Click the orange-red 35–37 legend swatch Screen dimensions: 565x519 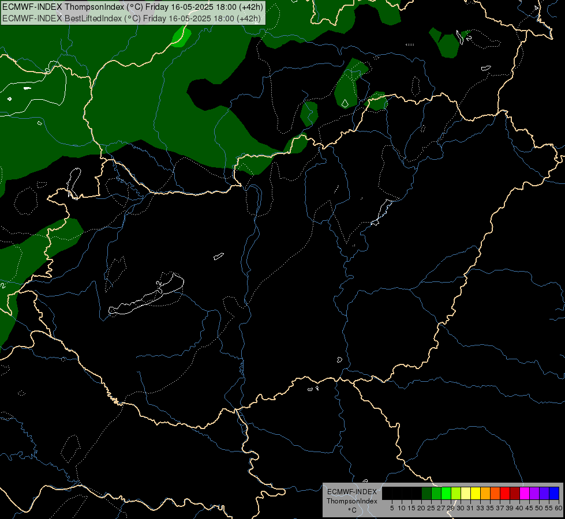click(495, 493)
